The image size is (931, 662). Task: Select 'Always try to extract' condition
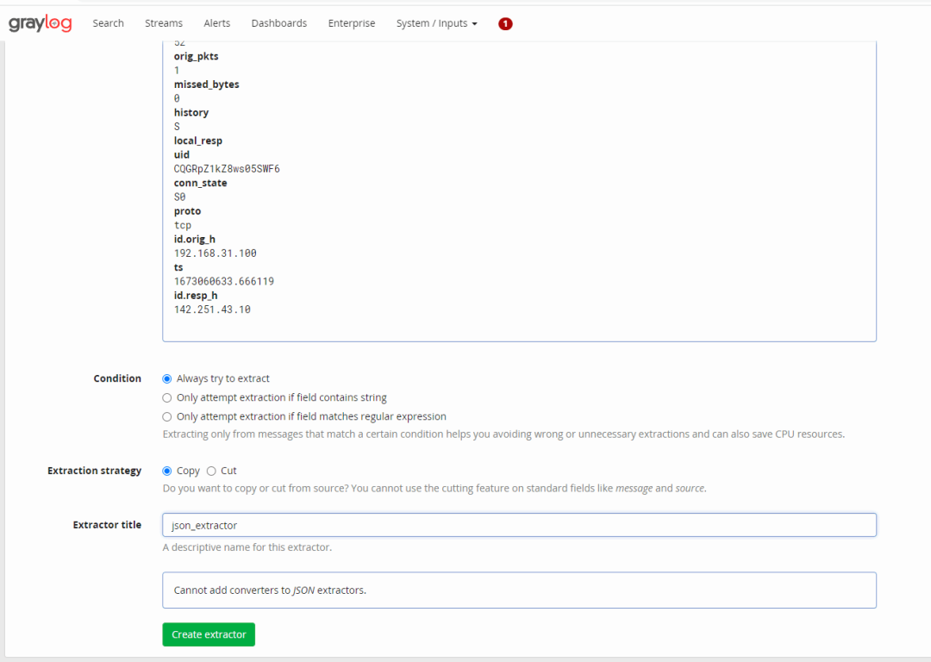click(167, 378)
